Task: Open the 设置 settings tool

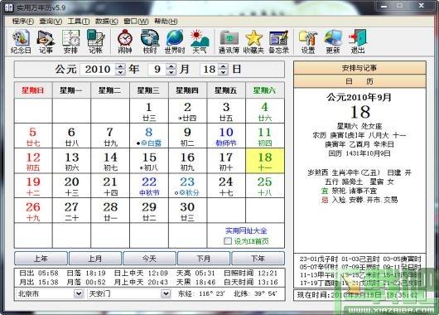Action: [308, 41]
